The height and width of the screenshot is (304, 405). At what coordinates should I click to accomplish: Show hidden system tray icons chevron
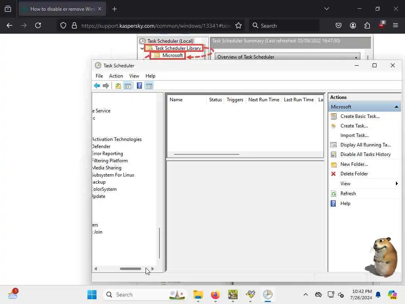tap(306, 294)
